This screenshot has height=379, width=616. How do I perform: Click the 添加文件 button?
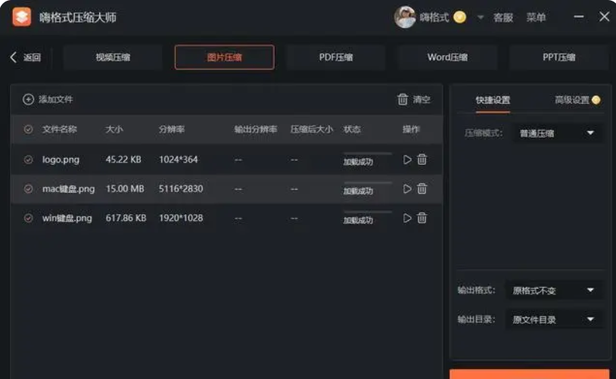[48, 99]
